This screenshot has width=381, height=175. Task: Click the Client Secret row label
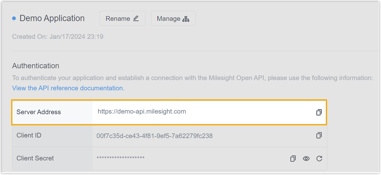[x=35, y=158]
